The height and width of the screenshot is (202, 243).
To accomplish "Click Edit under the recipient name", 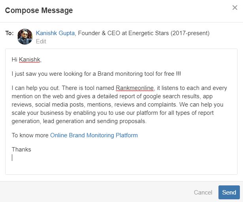I will pyautogui.click(x=41, y=41).
